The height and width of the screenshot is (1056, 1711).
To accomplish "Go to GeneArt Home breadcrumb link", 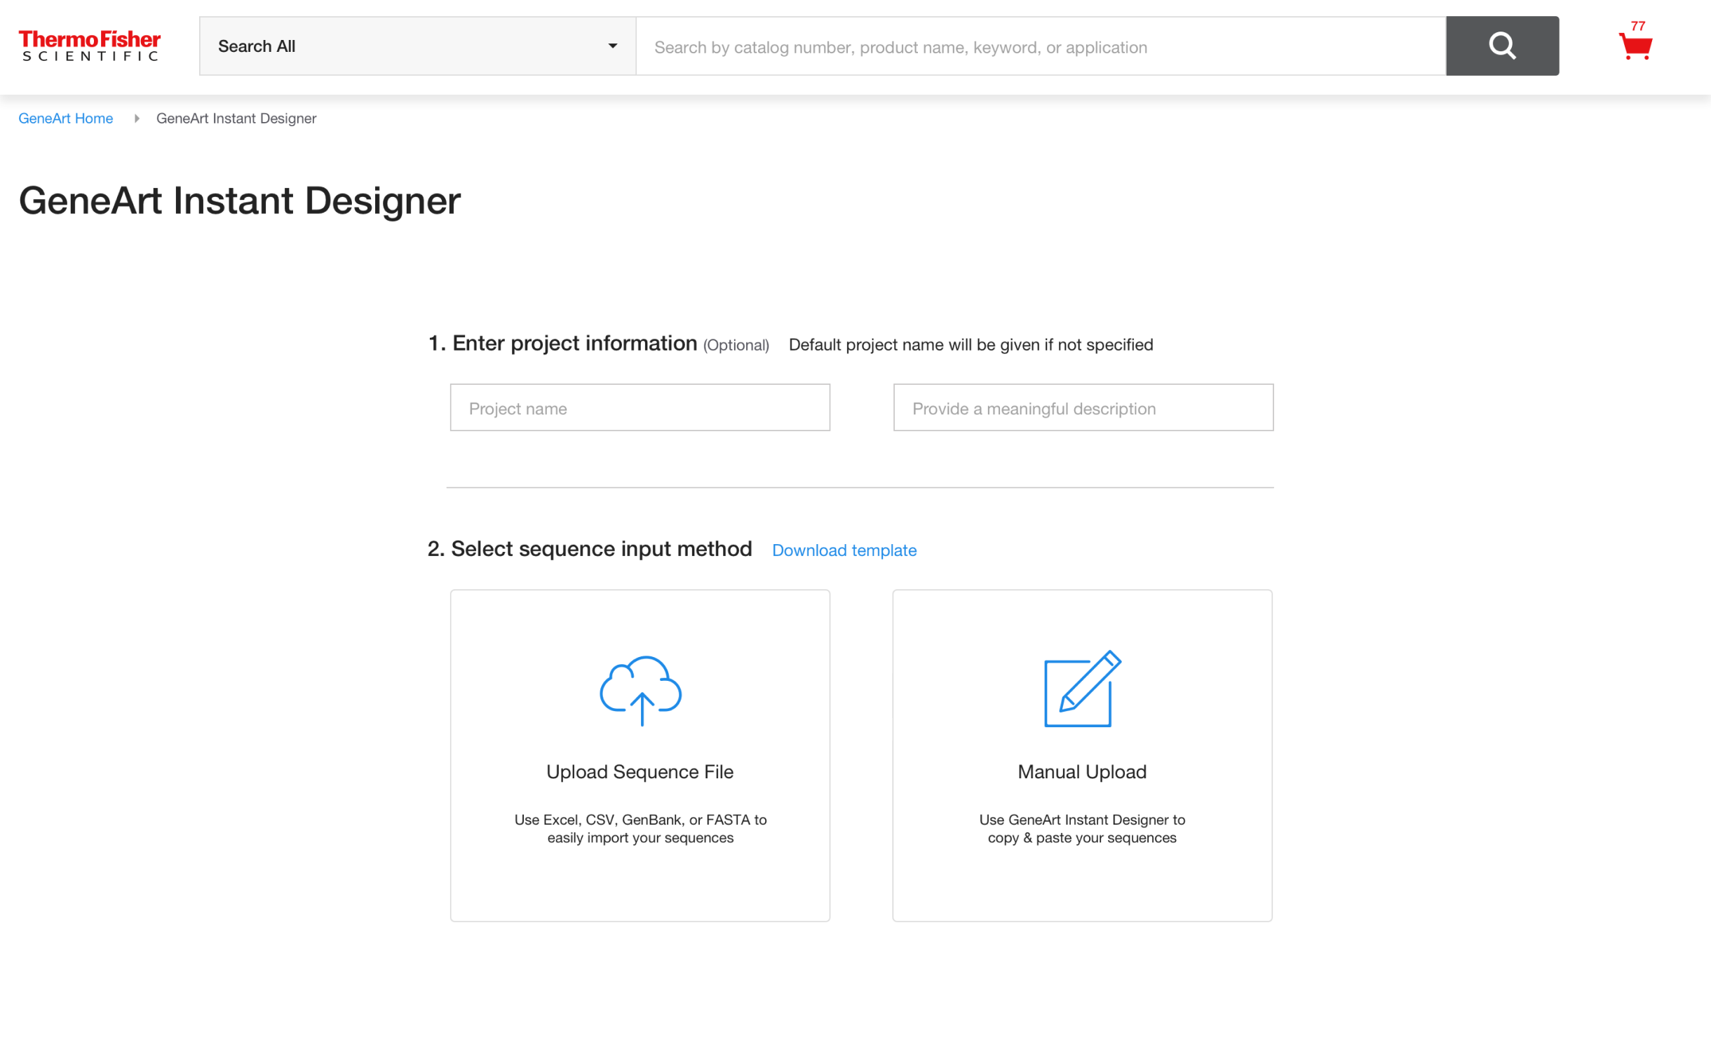I will [66, 119].
